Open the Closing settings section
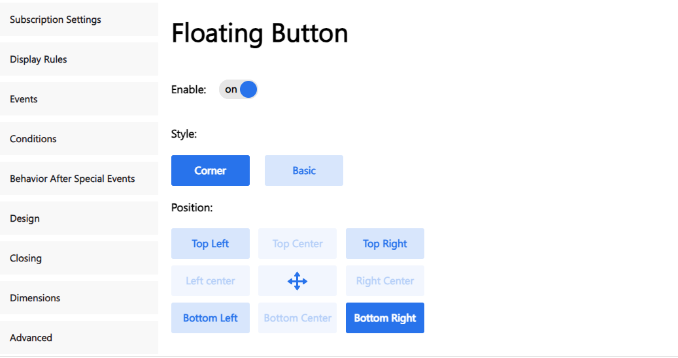This screenshot has height=358, width=678. 79,258
